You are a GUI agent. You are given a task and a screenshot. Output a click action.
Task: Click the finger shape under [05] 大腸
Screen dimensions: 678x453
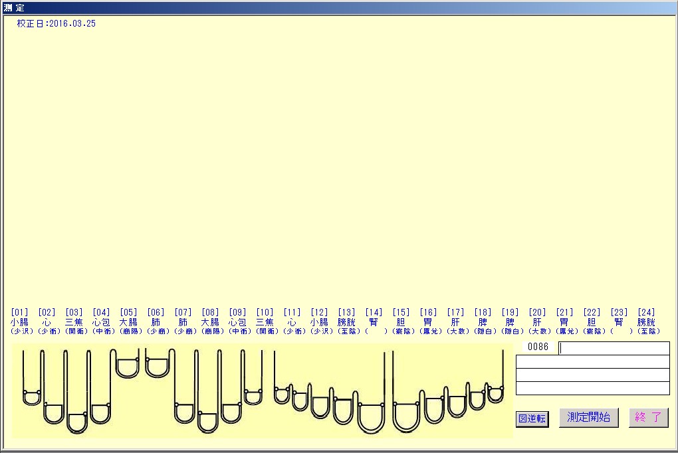coord(128,364)
